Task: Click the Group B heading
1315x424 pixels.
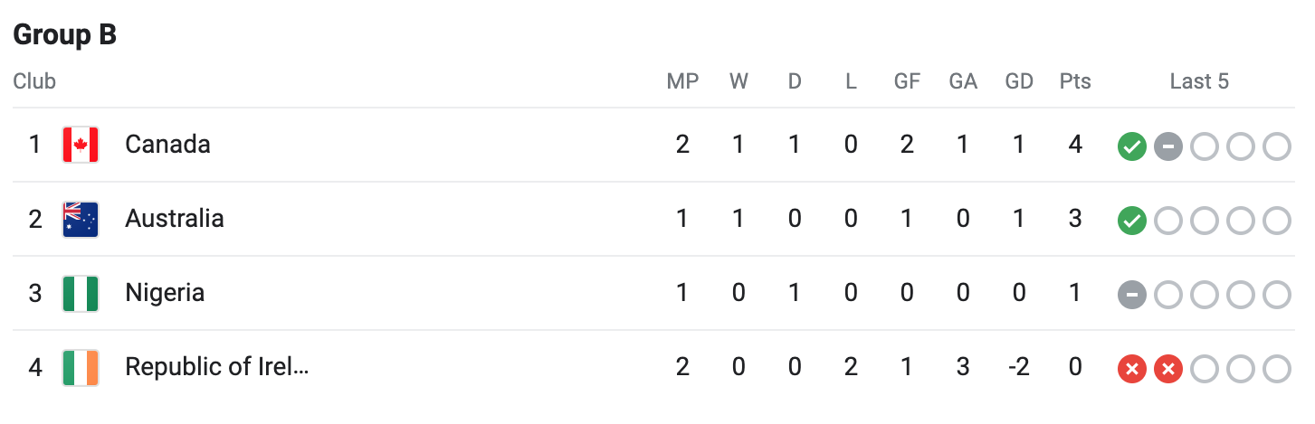Action: point(65,34)
